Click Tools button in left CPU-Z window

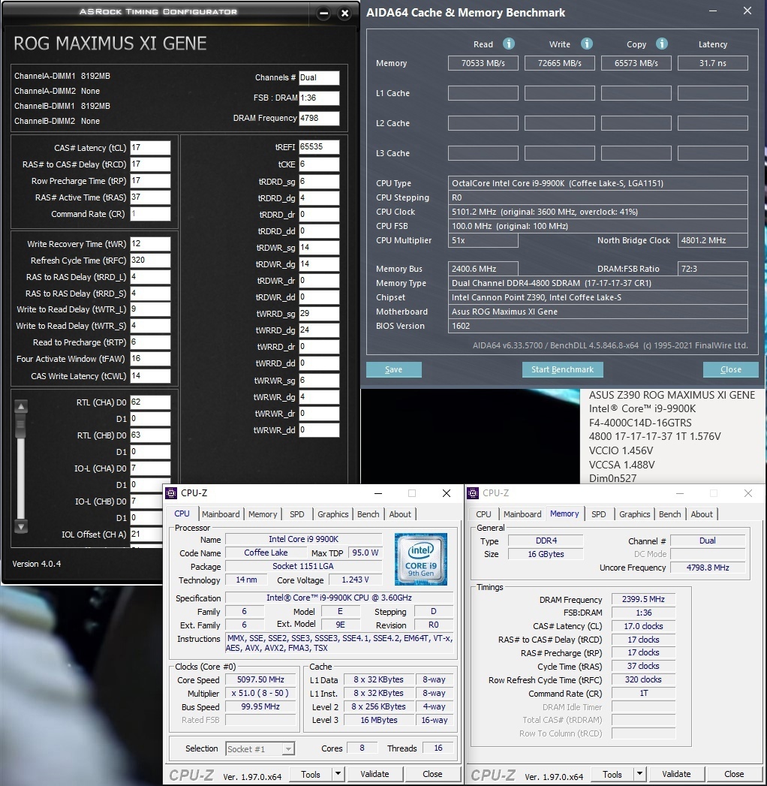click(x=311, y=774)
